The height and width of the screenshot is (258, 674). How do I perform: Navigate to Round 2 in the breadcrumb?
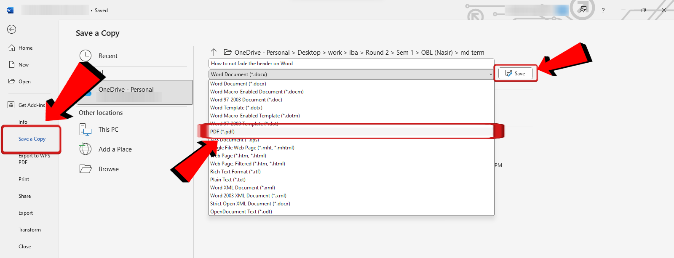pyautogui.click(x=377, y=53)
